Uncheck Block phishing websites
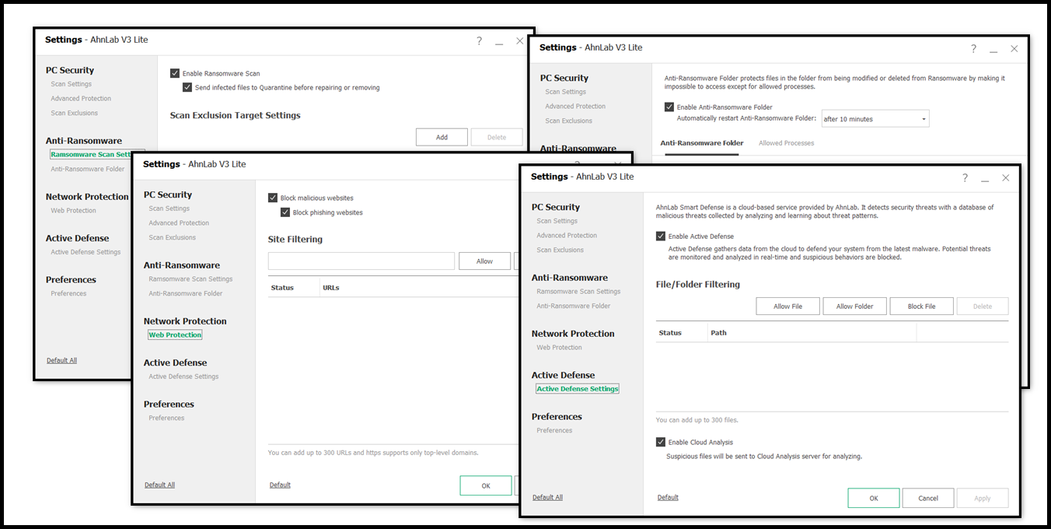This screenshot has width=1051, height=529. pyautogui.click(x=285, y=212)
